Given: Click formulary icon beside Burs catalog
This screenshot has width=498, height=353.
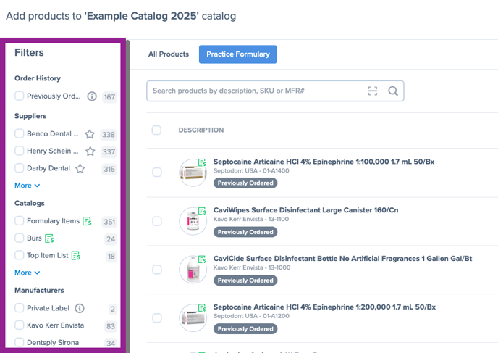Looking at the screenshot, I should [49, 238].
